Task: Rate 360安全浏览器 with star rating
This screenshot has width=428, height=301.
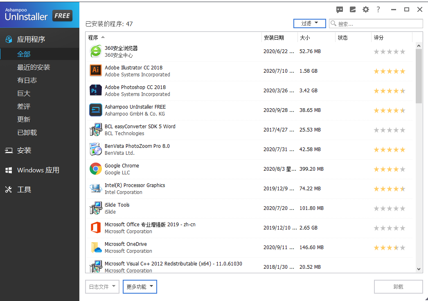Action: pyautogui.click(x=390, y=51)
